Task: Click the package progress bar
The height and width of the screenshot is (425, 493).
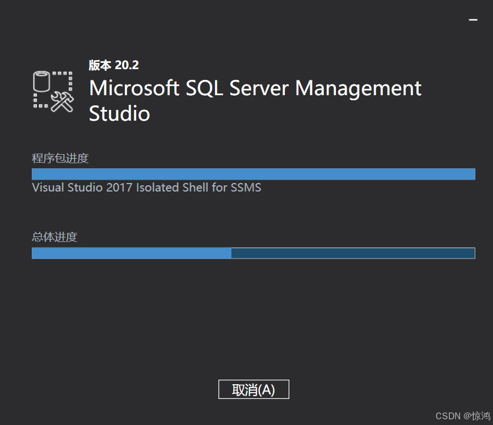Action: 253,173
